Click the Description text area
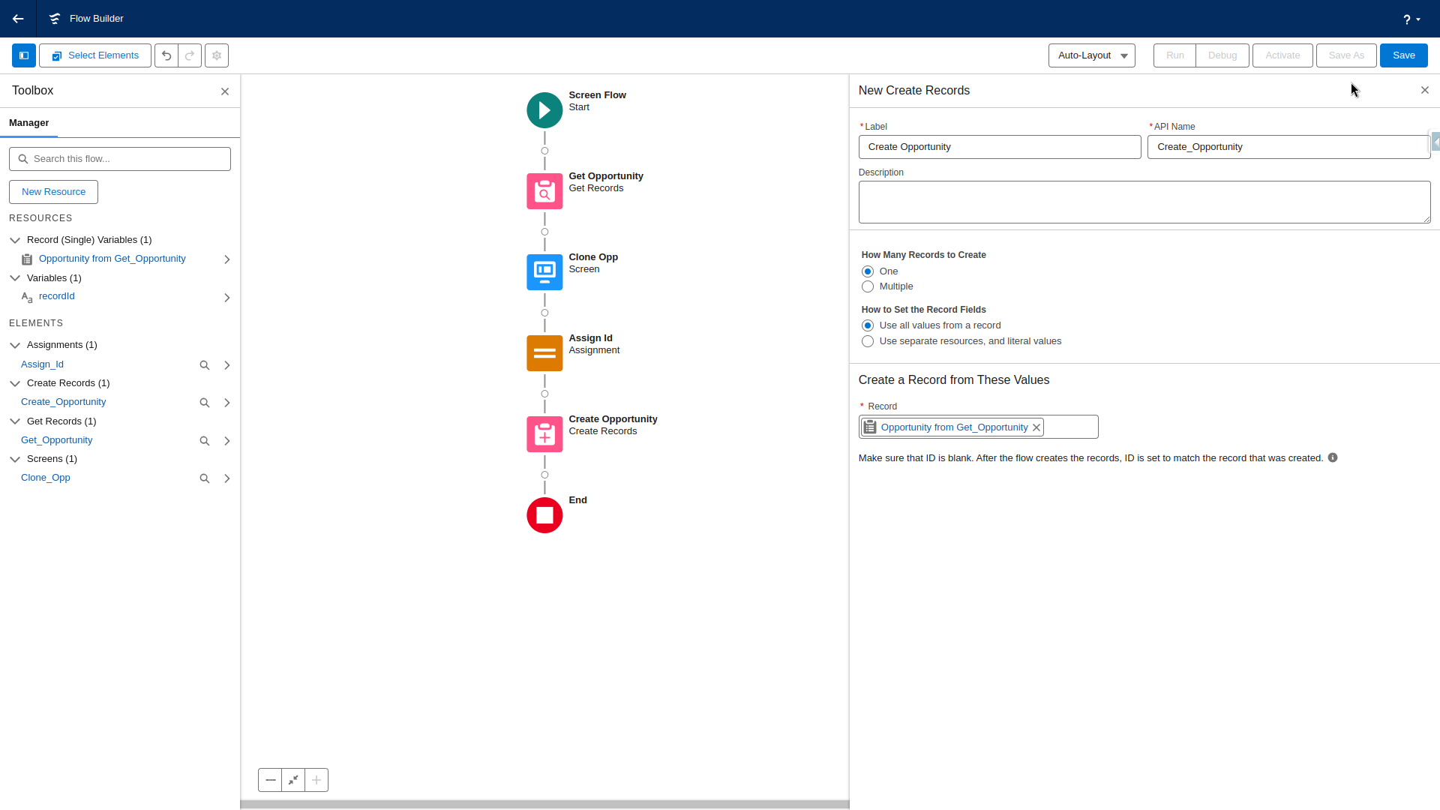The image size is (1440, 810). [1144, 202]
